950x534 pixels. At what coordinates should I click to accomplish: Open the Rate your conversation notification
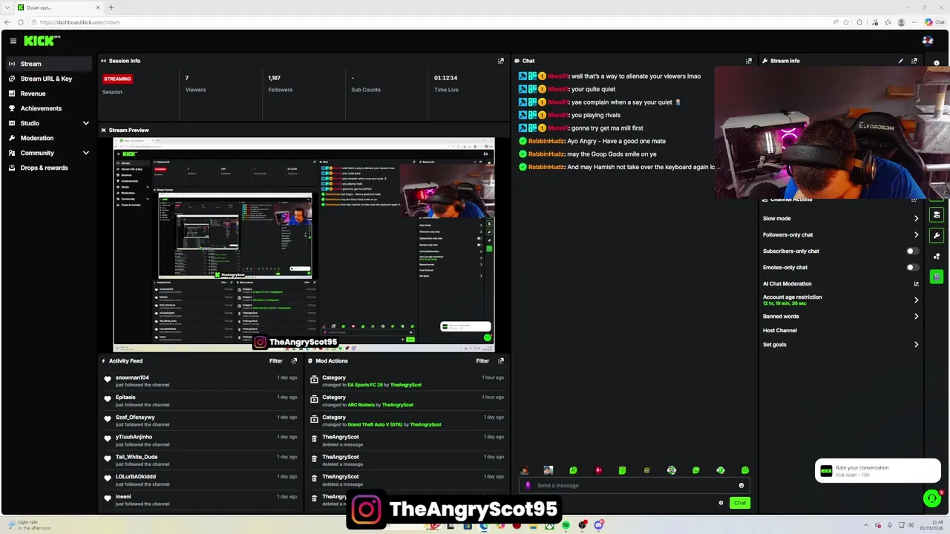[x=878, y=471]
